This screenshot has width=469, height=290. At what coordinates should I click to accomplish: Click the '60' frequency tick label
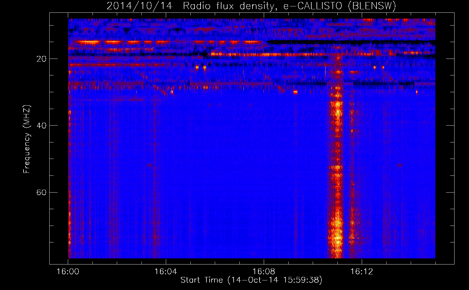(x=41, y=193)
